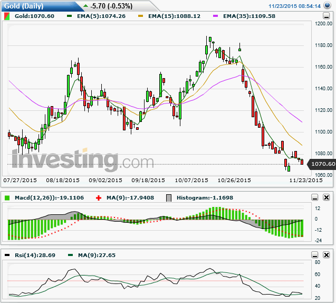
Task: Click the 1160.00 price axis label
Action: click(323, 67)
